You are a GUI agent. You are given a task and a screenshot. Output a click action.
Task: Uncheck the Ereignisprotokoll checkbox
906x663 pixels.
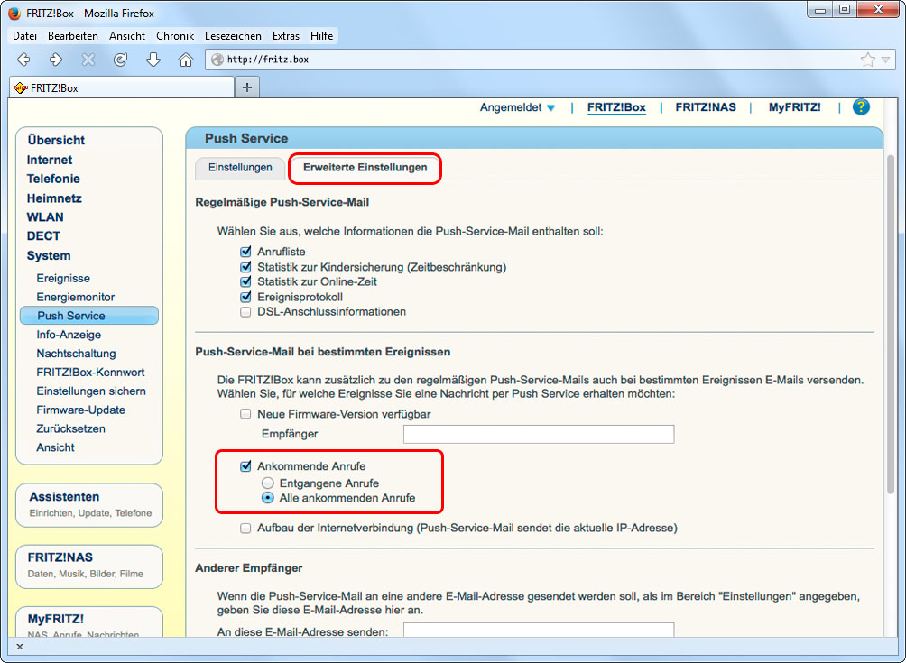[245, 297]
